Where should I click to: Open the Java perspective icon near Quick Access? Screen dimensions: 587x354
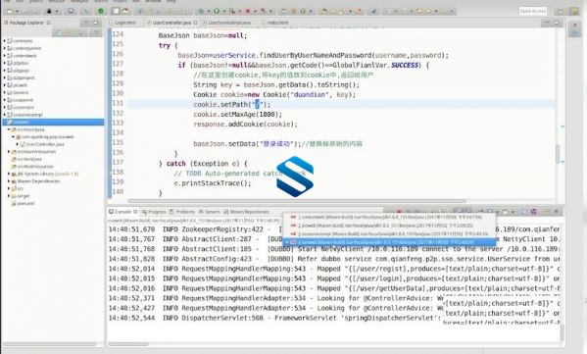[x=574, y=11]
